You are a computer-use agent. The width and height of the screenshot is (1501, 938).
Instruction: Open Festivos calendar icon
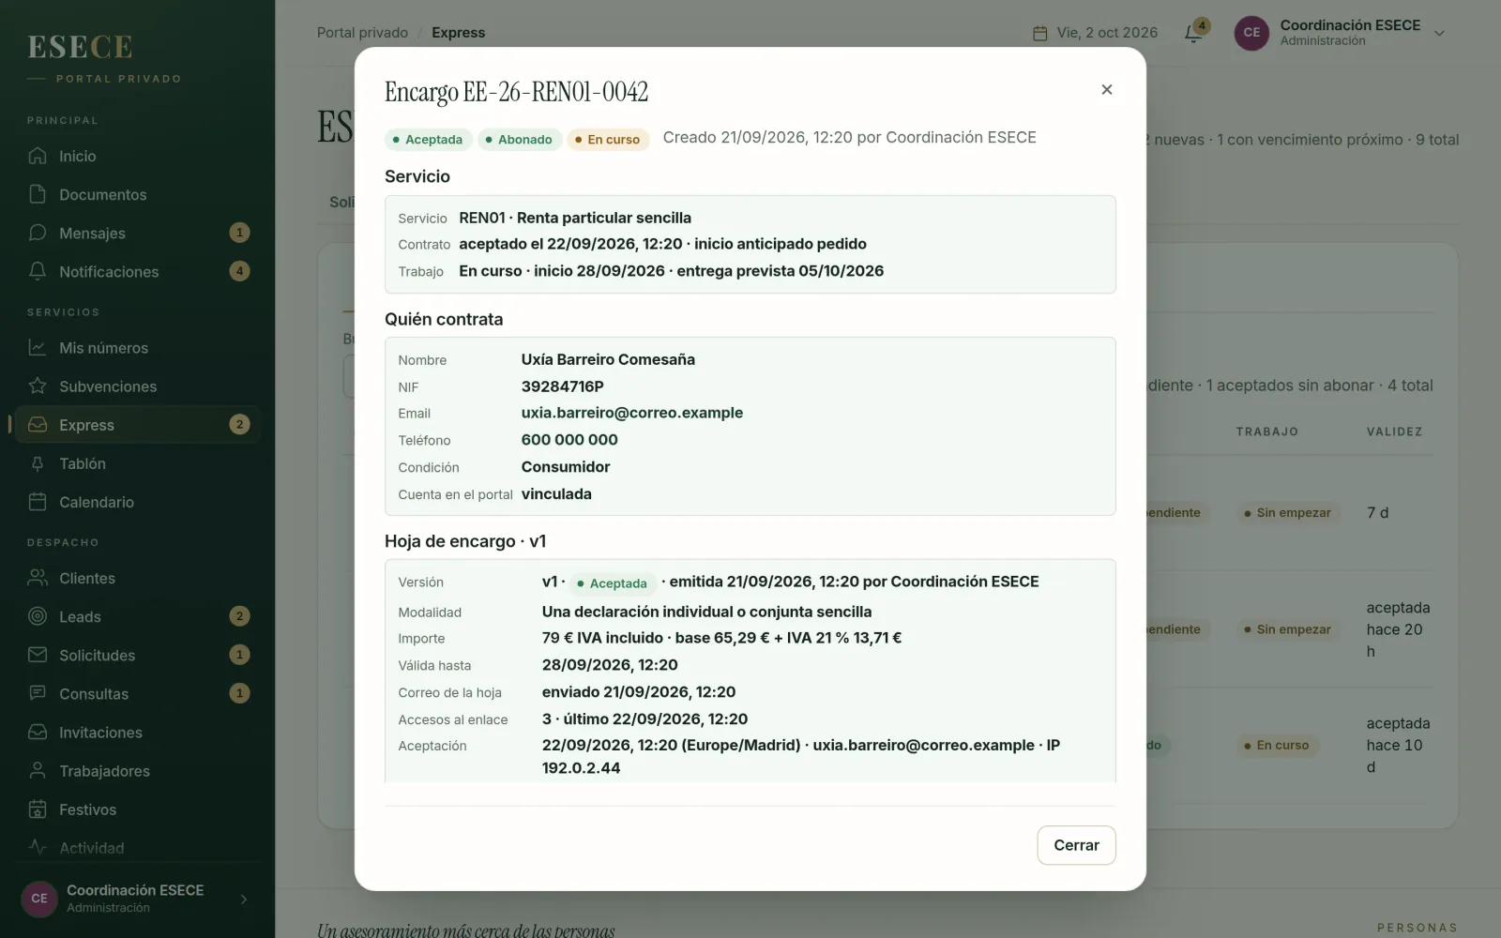[38, 809]
